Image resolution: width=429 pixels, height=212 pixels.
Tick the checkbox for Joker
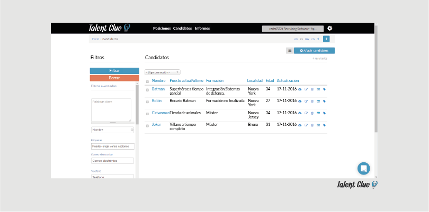tap(148, 125)
